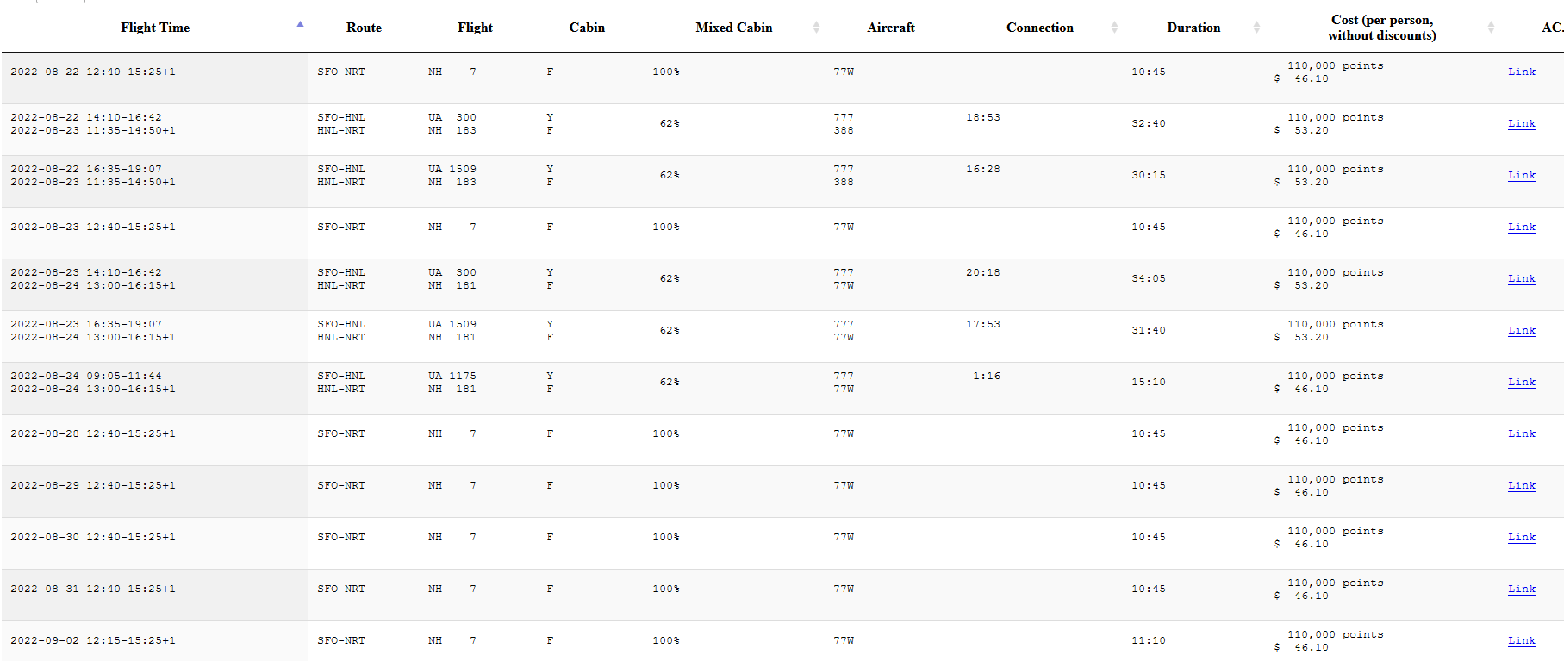Open Link for 2022-08-22 UA 1509 itinerary
Image resolution: width=1564 pixels, height=661 pixels.
click(1521, 176)
